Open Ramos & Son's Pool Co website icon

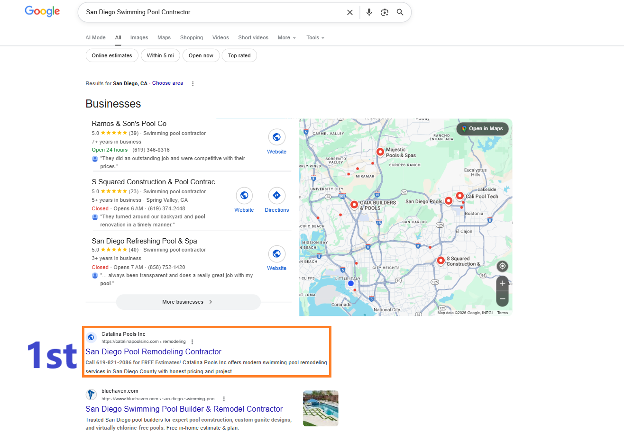[x=277, y=137]
